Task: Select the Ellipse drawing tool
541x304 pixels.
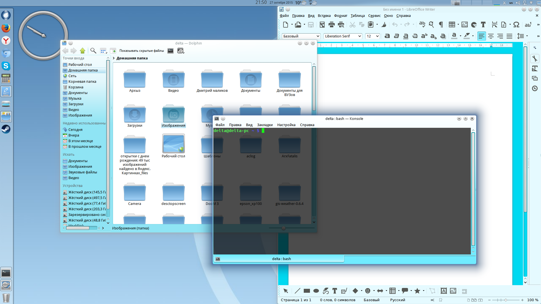Action: 316,291
